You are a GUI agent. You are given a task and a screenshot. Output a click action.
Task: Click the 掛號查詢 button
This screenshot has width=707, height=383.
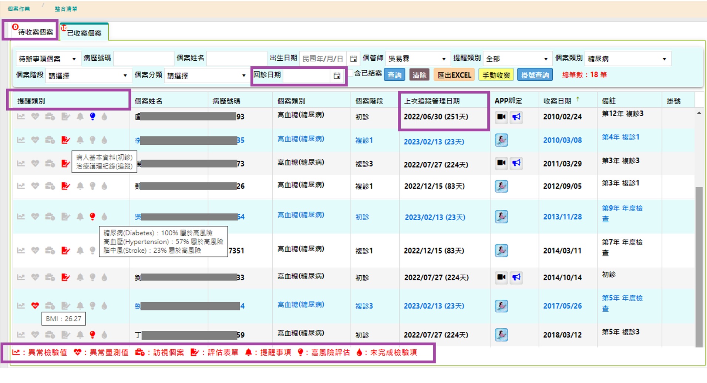tap(535, 75)
